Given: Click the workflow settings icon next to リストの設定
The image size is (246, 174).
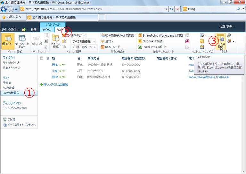Looking at the screenshot, I should click(x=229, y=41).
